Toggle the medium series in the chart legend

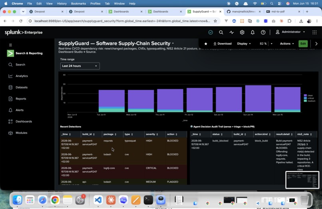[310, 101]
